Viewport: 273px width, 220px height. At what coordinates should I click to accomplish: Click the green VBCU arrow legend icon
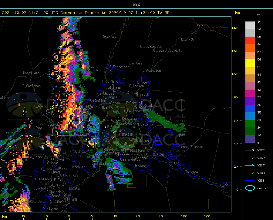(x=250, y=173)
